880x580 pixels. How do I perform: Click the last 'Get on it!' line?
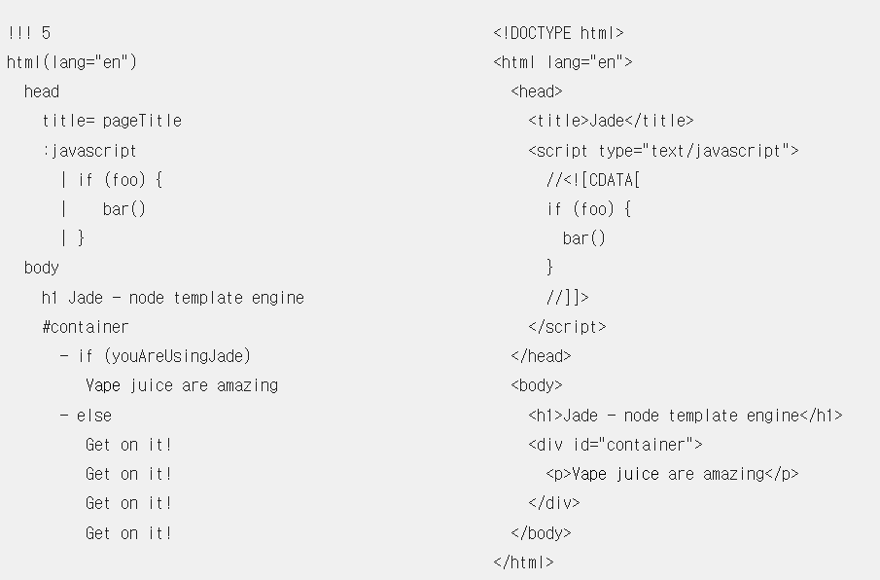128,533
